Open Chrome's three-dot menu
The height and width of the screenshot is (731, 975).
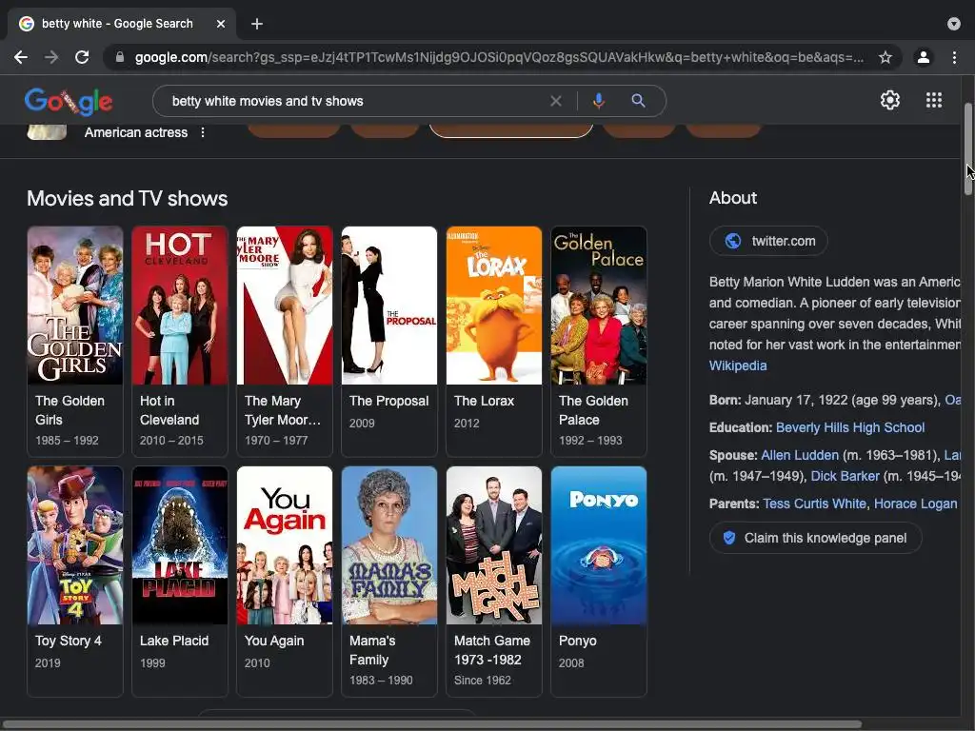pyautogui.click(x=954, y=57)
